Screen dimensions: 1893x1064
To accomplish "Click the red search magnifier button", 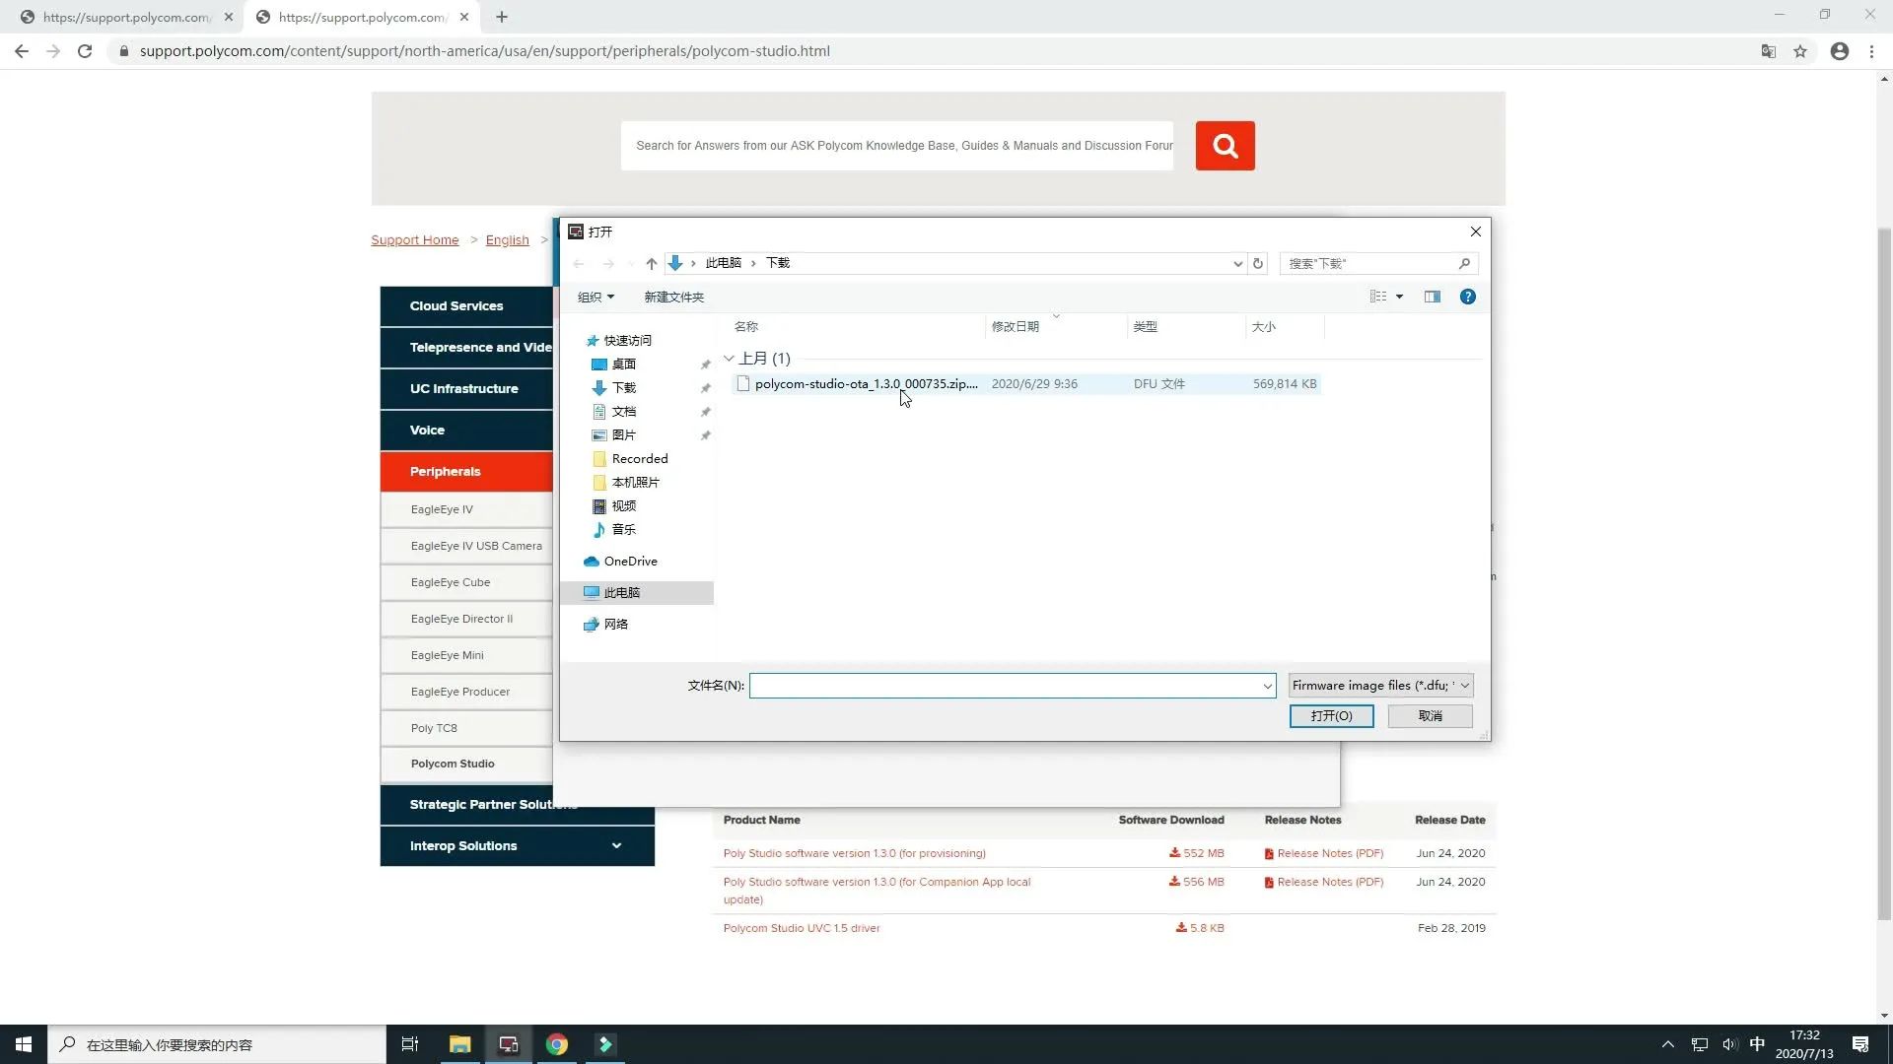I will click(x=1225, y=146).
